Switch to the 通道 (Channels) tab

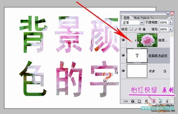coord(136,18)
